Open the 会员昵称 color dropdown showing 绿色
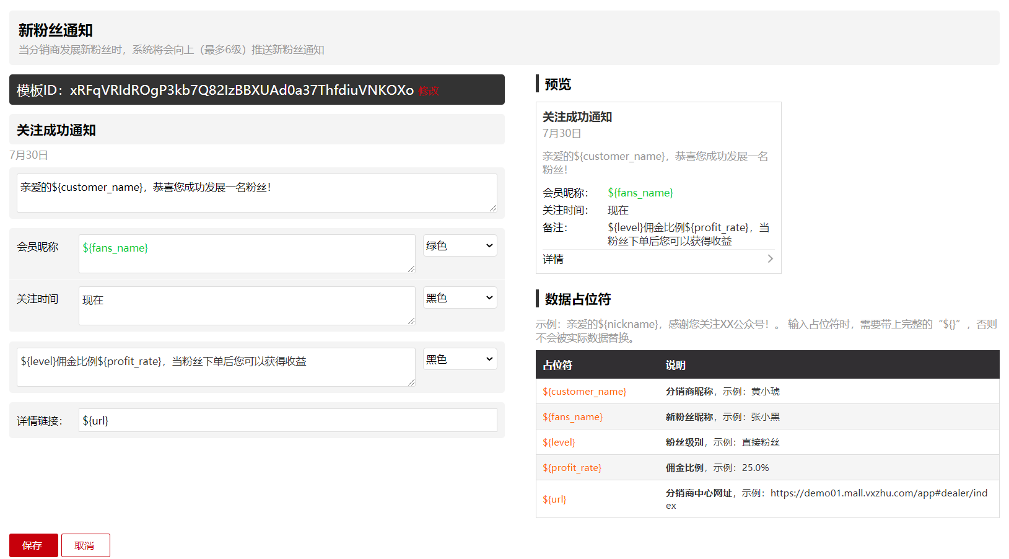This screenshot has width=1009, height=559. point(460,246)
